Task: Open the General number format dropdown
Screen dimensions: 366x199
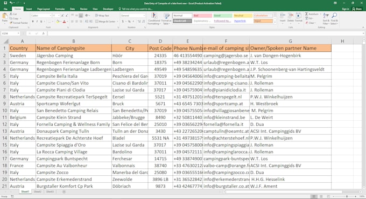Action: [x=144, y=16]
